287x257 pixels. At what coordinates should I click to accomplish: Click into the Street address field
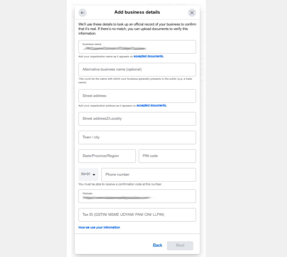coord(137,96)
